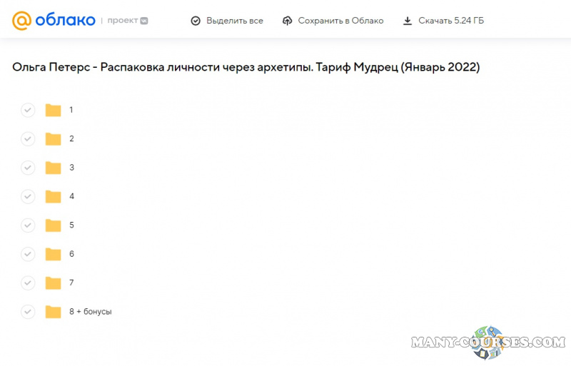571x366 pixels.
Task: Click the Ольга Петерс course title heading
Action: tap(246, 67)
